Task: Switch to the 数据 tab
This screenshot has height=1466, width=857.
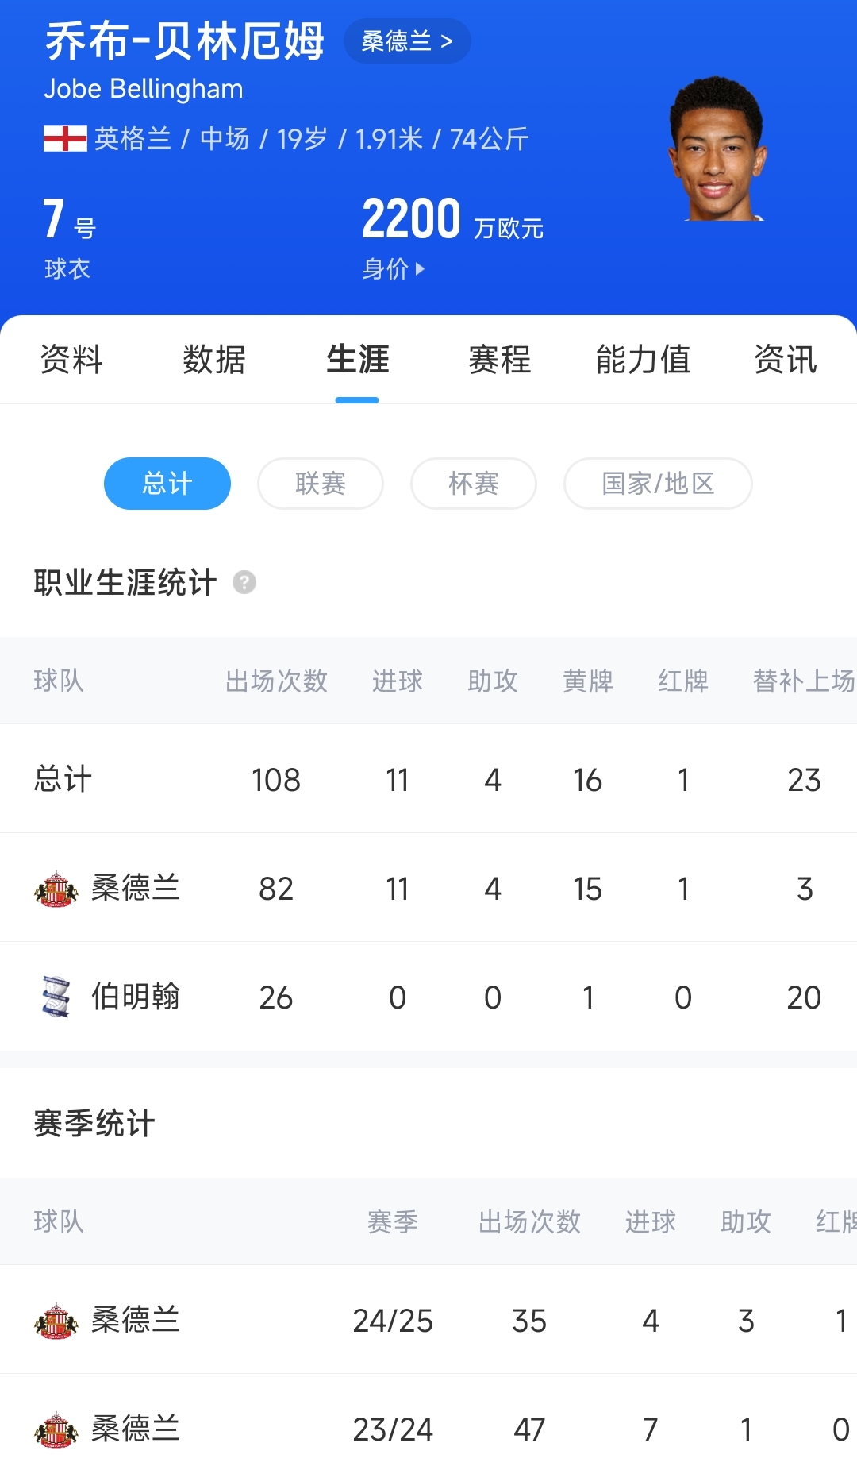Action: click(214, 360)
